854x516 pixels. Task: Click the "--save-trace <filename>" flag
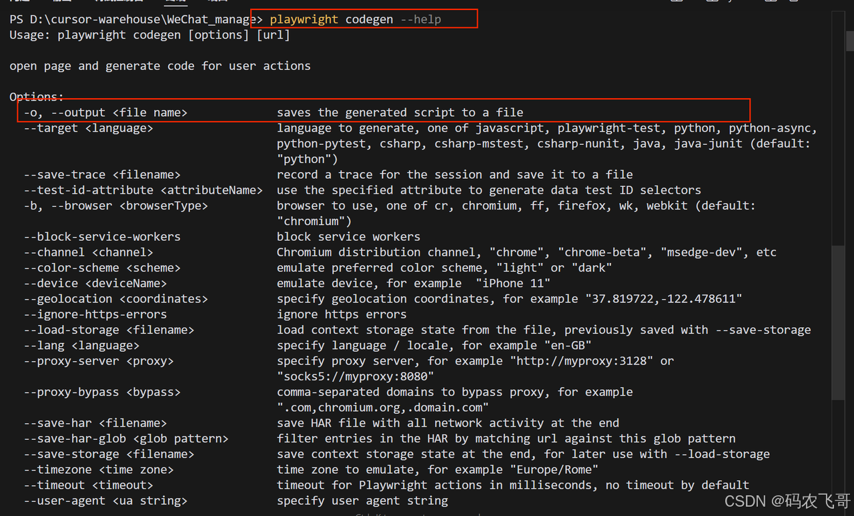[x=102, y=175]
